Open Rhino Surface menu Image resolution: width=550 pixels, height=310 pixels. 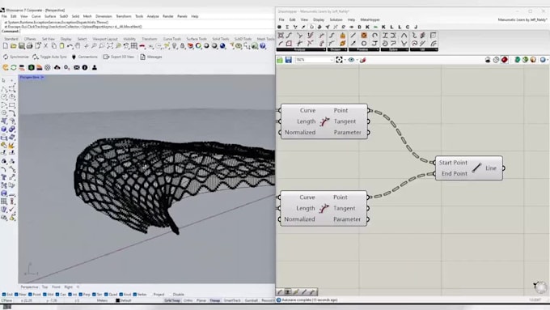point(50,16)
